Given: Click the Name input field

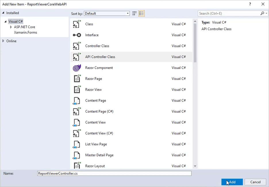Looking at the screenshot, I should pos(114,173).
